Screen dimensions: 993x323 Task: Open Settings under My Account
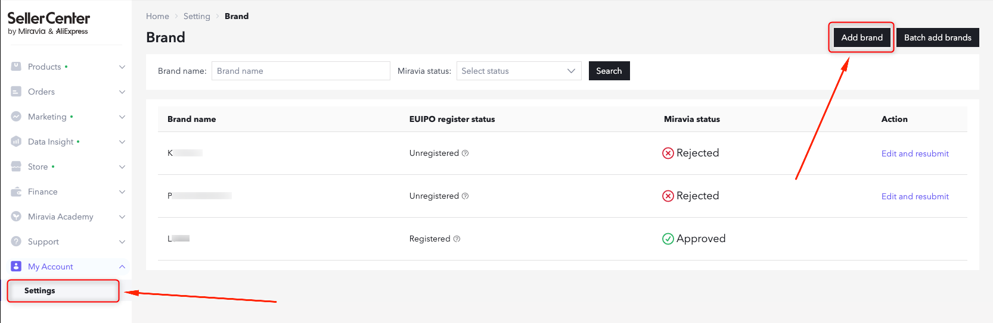40,290
